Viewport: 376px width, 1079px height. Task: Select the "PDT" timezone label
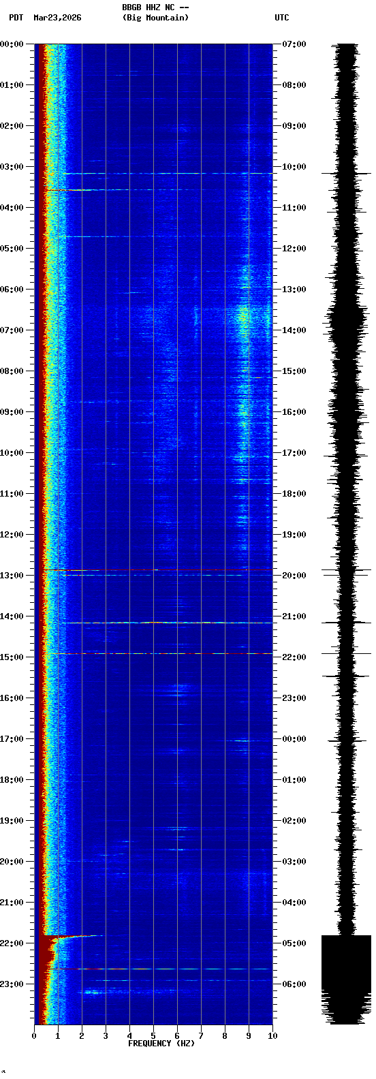click(x=16, y=18)
